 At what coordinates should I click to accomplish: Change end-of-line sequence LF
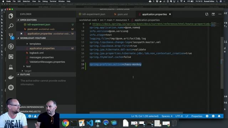187,116
